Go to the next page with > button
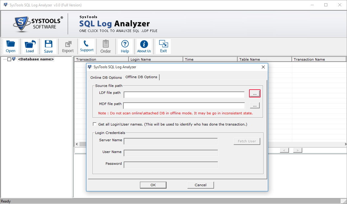 pos(298,150)
